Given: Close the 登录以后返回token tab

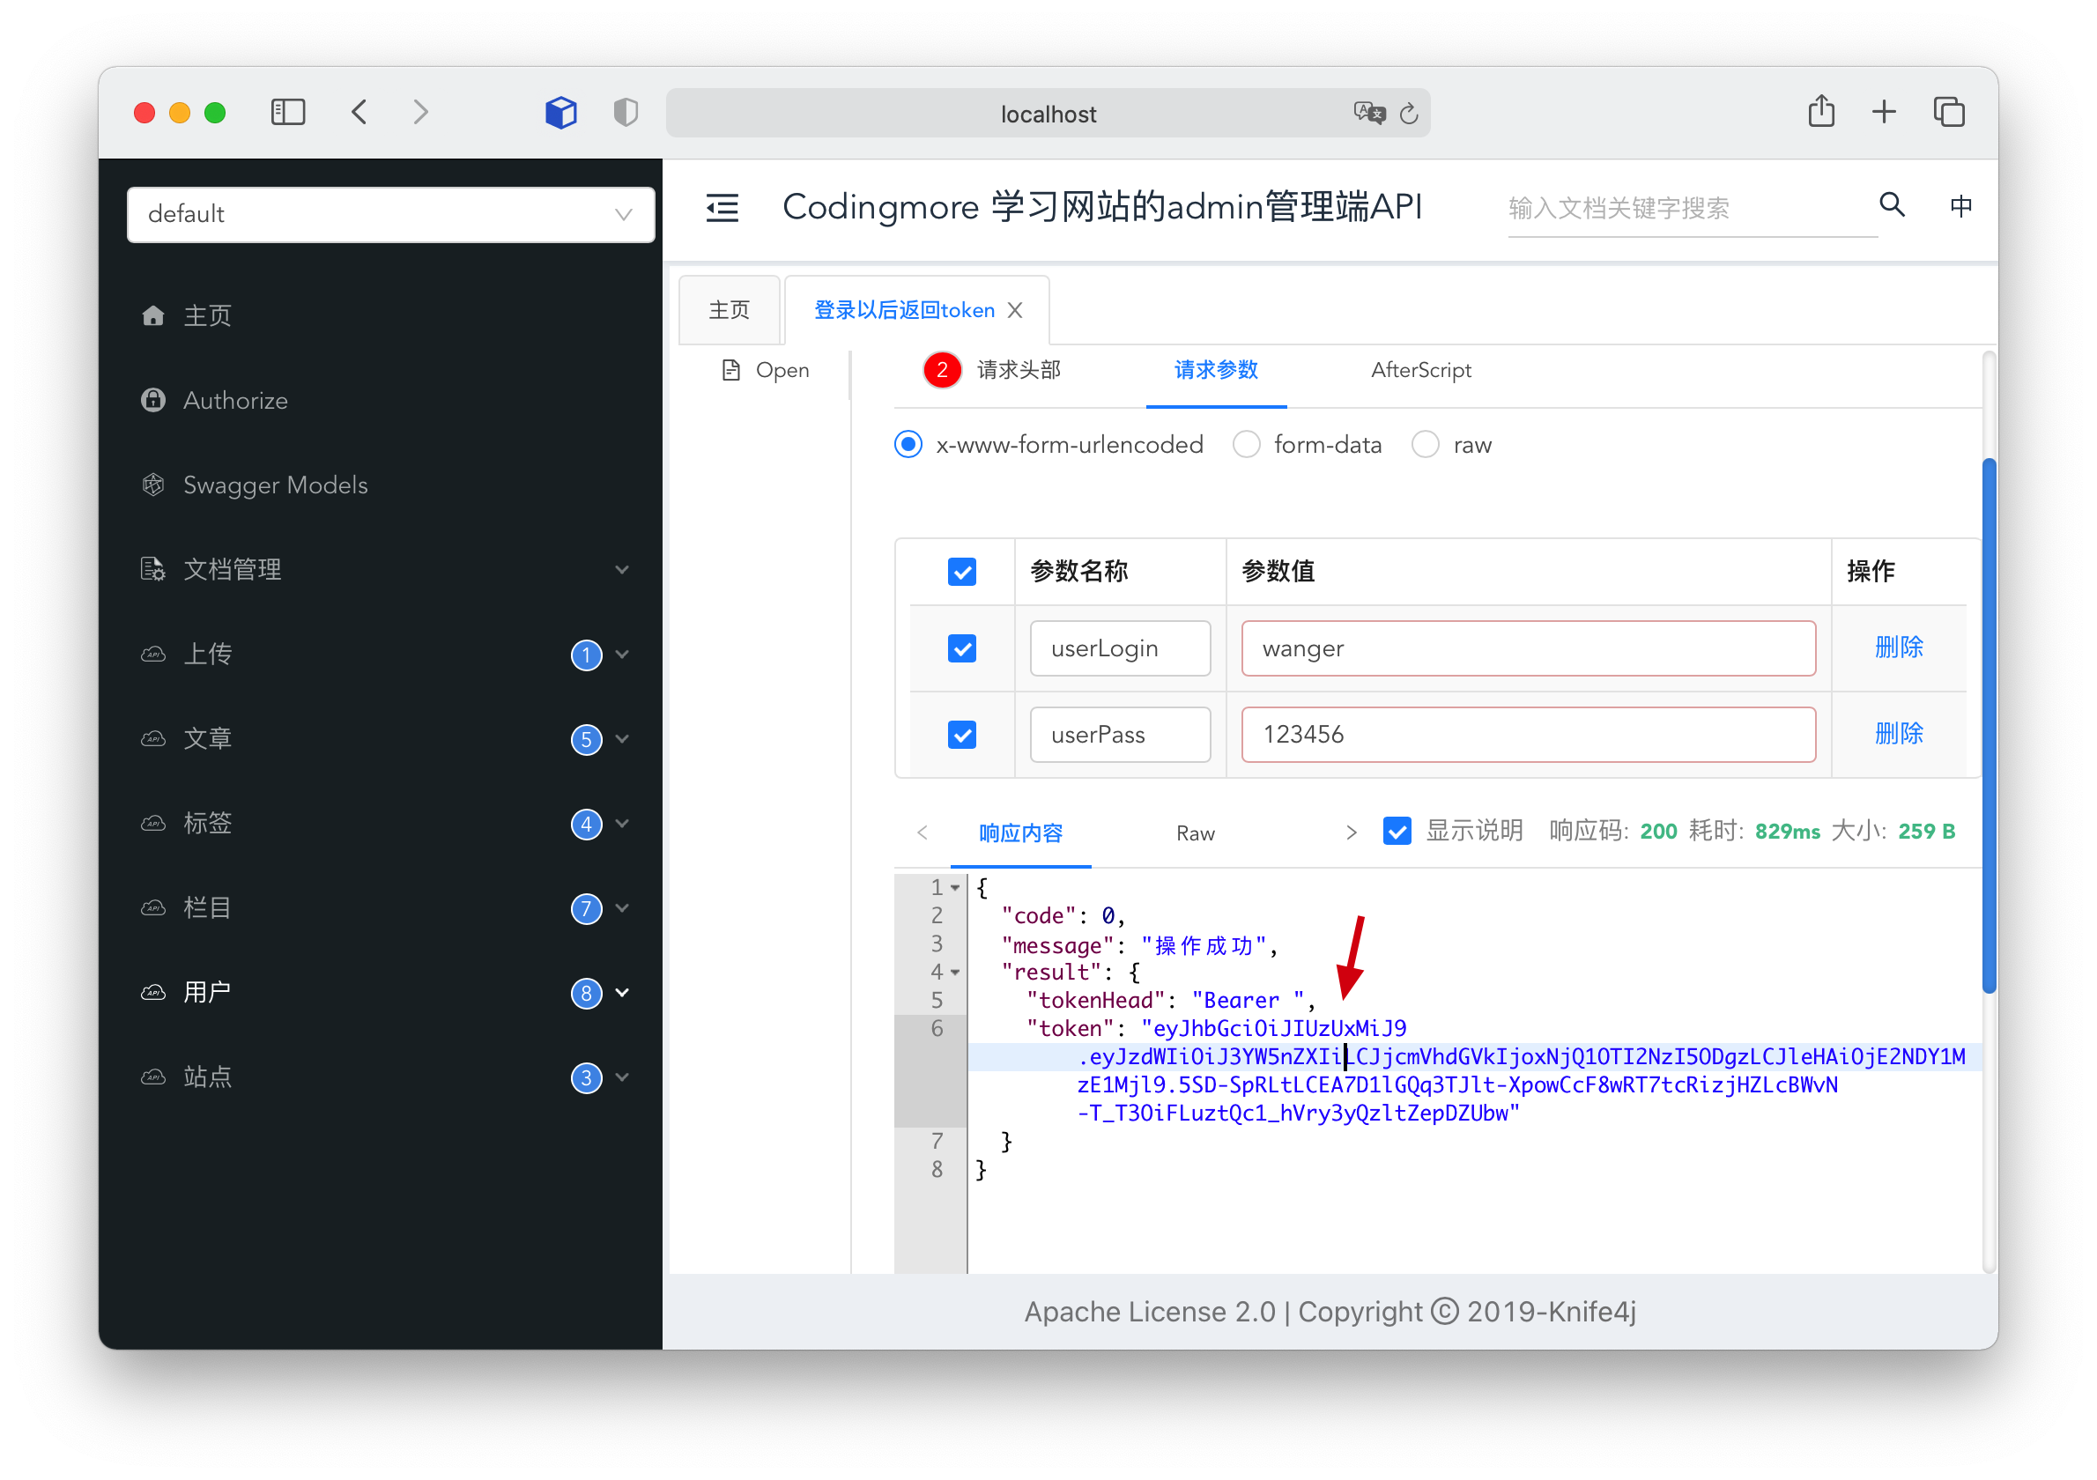Looking at the screenshot, I should (1015, 310).
